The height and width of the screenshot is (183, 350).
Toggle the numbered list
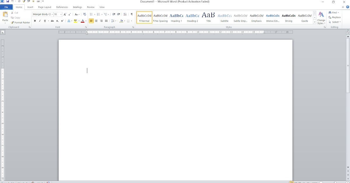(98, 14)
